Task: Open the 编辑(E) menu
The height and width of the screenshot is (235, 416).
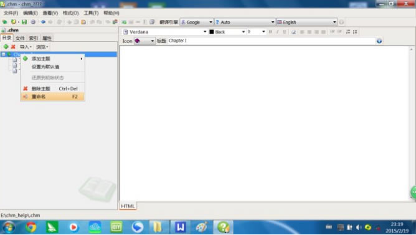Action: (31, 13)
